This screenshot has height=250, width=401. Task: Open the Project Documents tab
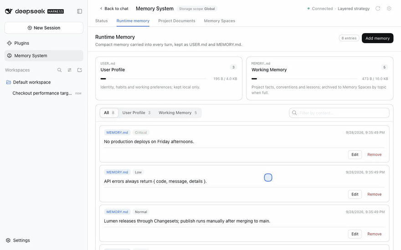177,21
